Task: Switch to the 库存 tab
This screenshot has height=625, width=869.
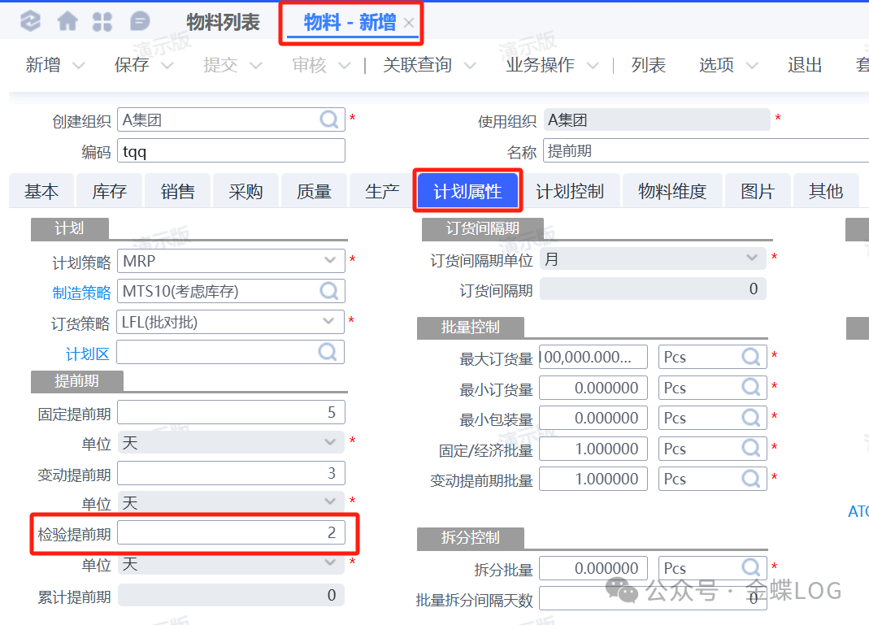Action: [109, 192]
